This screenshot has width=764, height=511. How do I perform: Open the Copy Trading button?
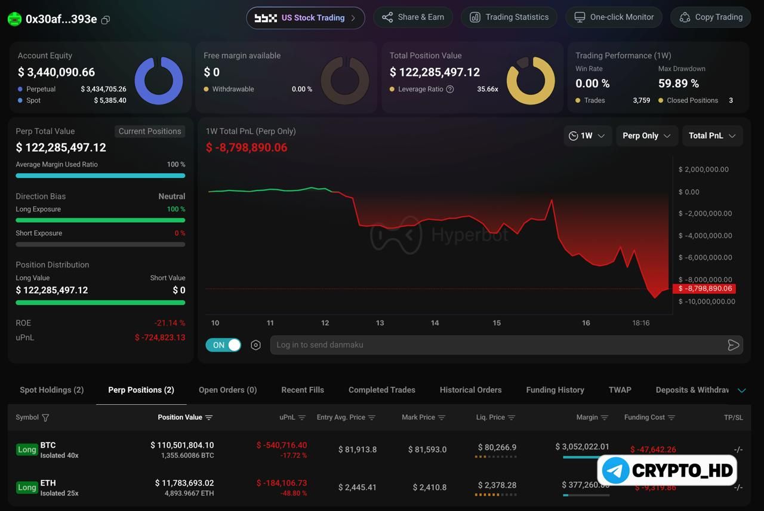pyautogui.click(x=710, y=17)
